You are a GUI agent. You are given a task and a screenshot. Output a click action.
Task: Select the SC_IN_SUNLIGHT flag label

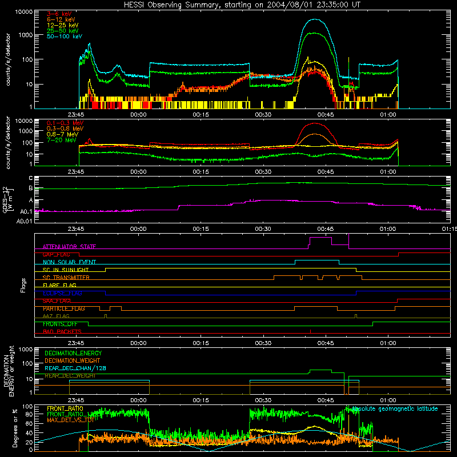[x=66, y=270]
